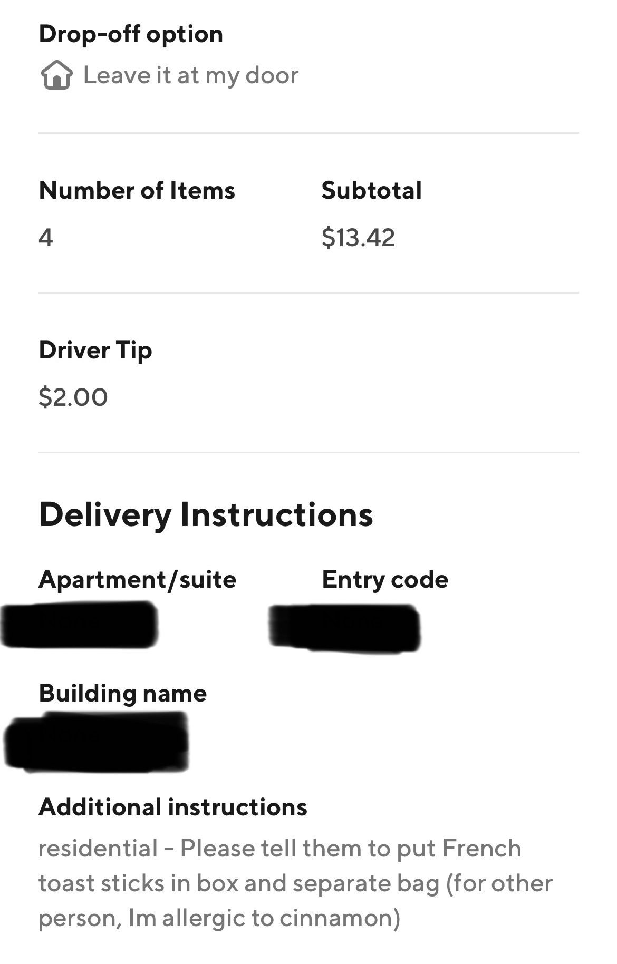The height and width of the screenshot is (964, 617).
Task: Tap the "Apartment/suite" label
Action: (137, 580)
